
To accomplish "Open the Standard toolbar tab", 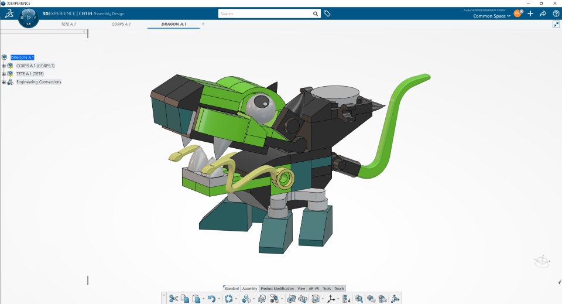I will click(x=231, y=288).
